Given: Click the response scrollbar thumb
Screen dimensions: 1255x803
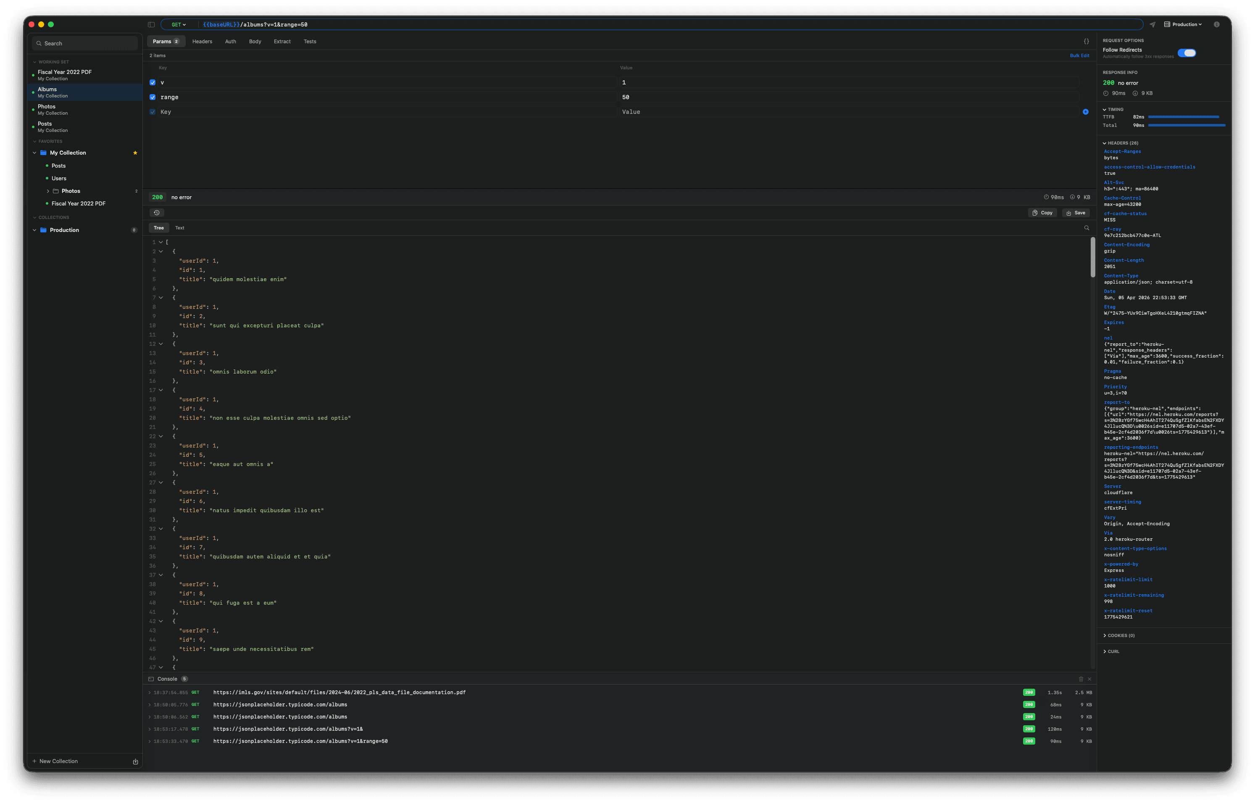Looking at the screenshot, I should (x=1093, y=258).
